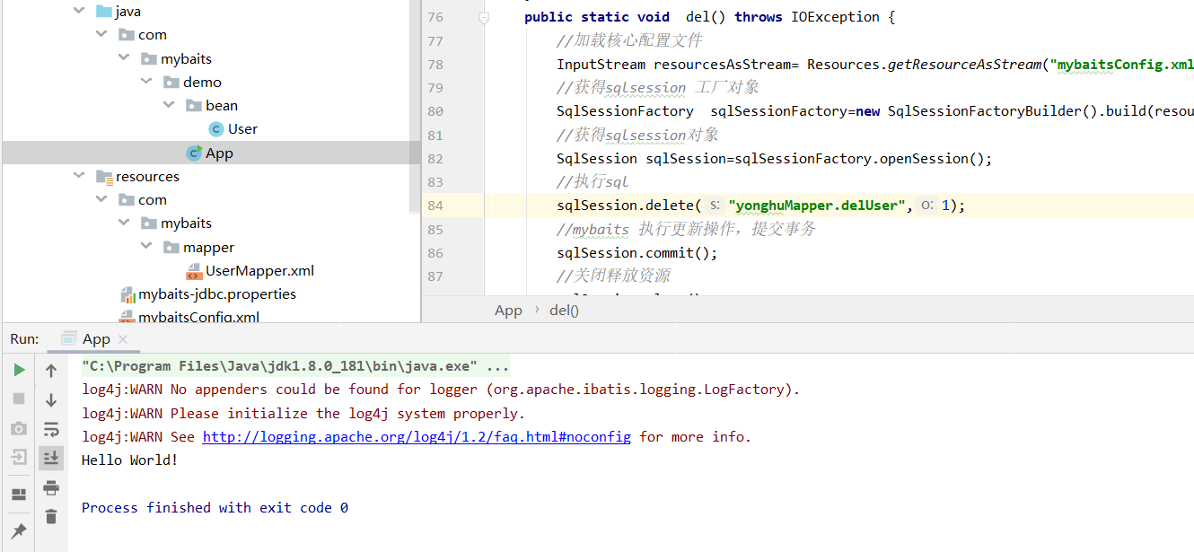The height and width of the screenshot is (552, 1194).
Task: Click the com package icon under java
Action: pyautogui.click(x=127, y=35)
